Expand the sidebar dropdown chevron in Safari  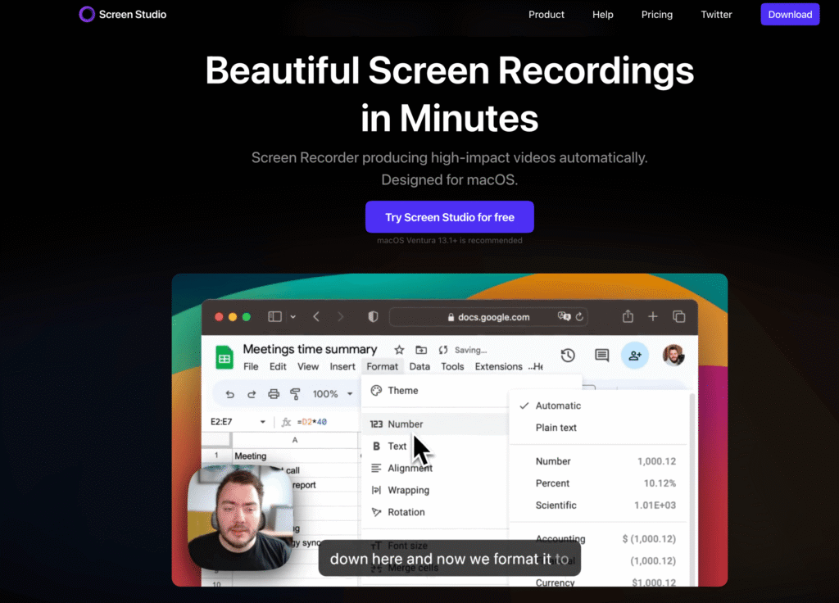point(293,317)
